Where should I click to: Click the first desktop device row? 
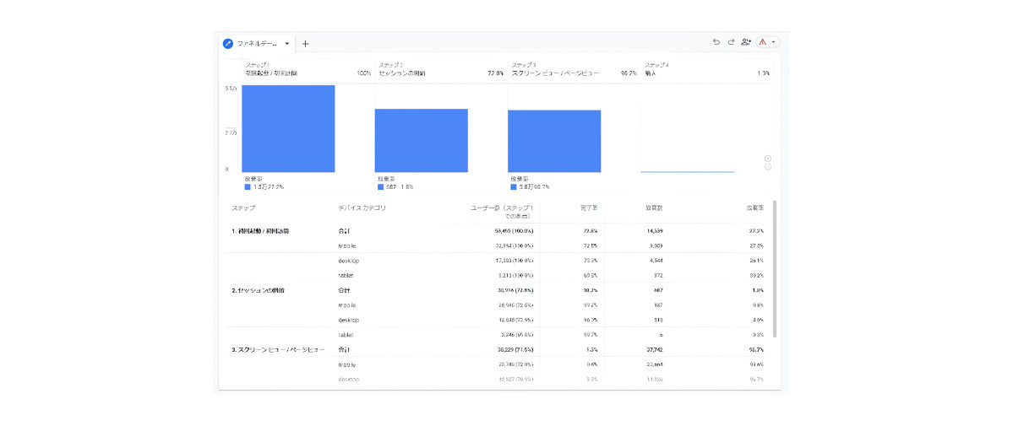(349, 261)
